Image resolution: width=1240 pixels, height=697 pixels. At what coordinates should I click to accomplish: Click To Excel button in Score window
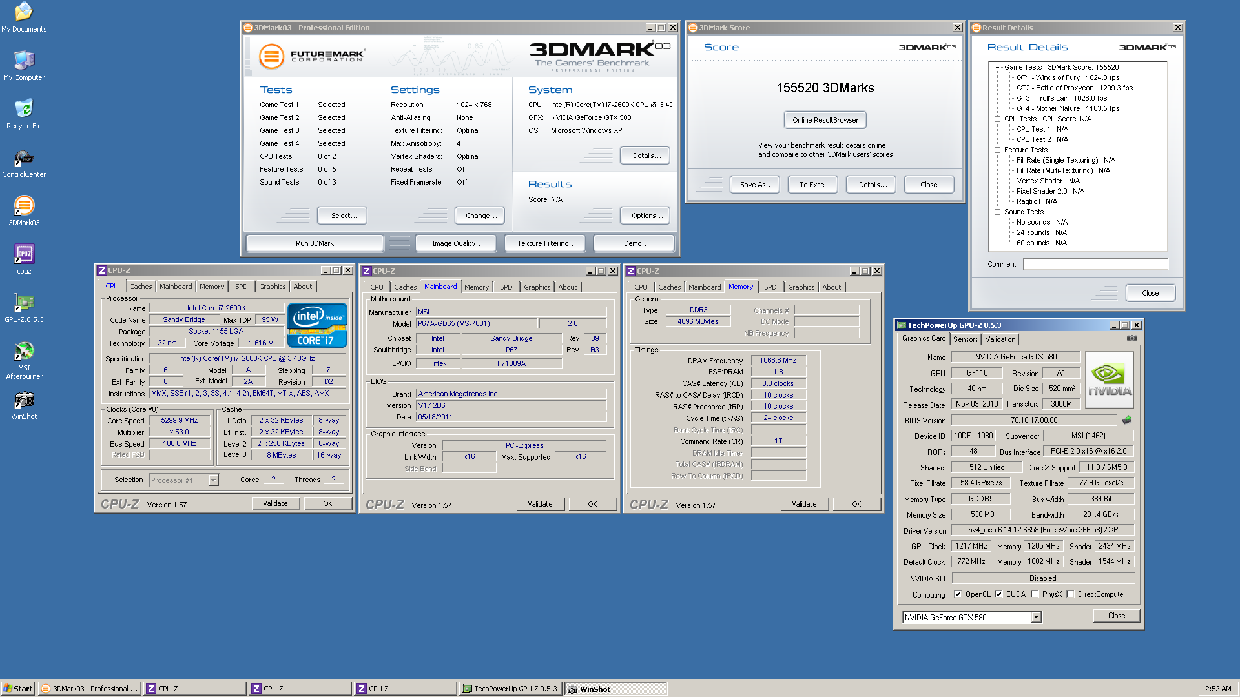point(812,185)
